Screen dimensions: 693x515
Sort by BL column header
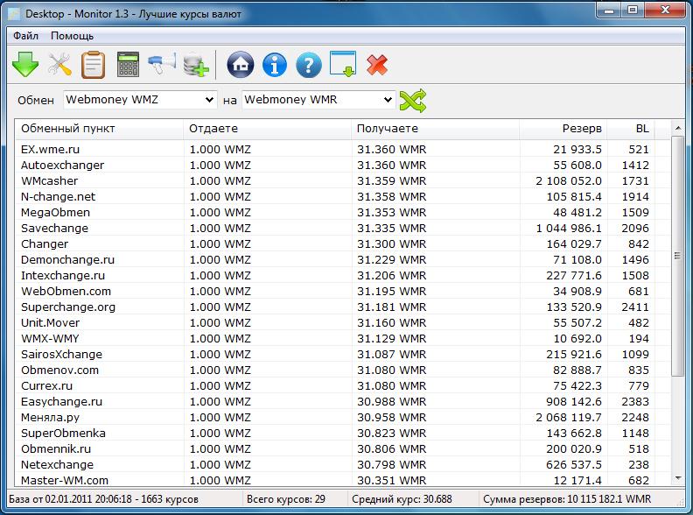point(631,129)
